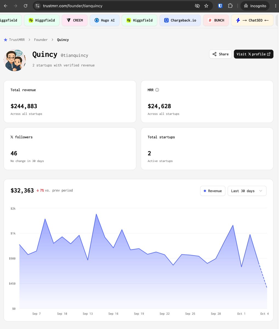Click the 46 followers count

[x=14, y=153]
